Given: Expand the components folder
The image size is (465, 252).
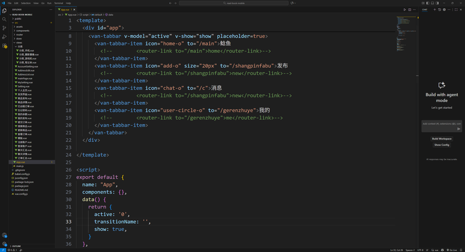Looking at the screenshot, I should click(x=22, y=30).
